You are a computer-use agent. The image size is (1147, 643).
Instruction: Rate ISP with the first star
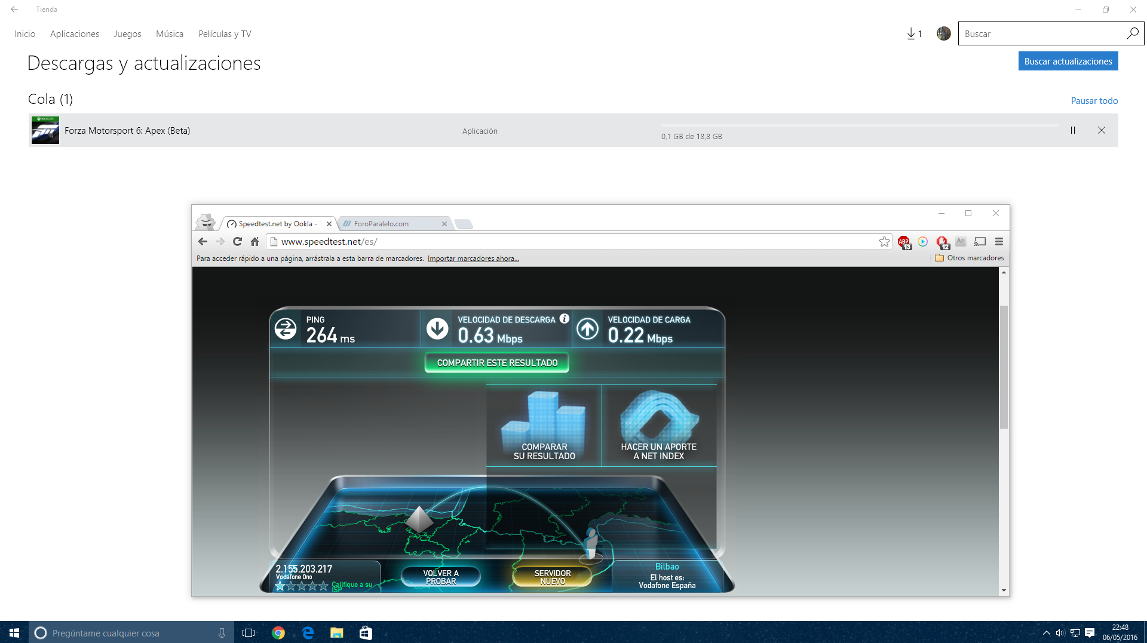[x=280, y=586]
